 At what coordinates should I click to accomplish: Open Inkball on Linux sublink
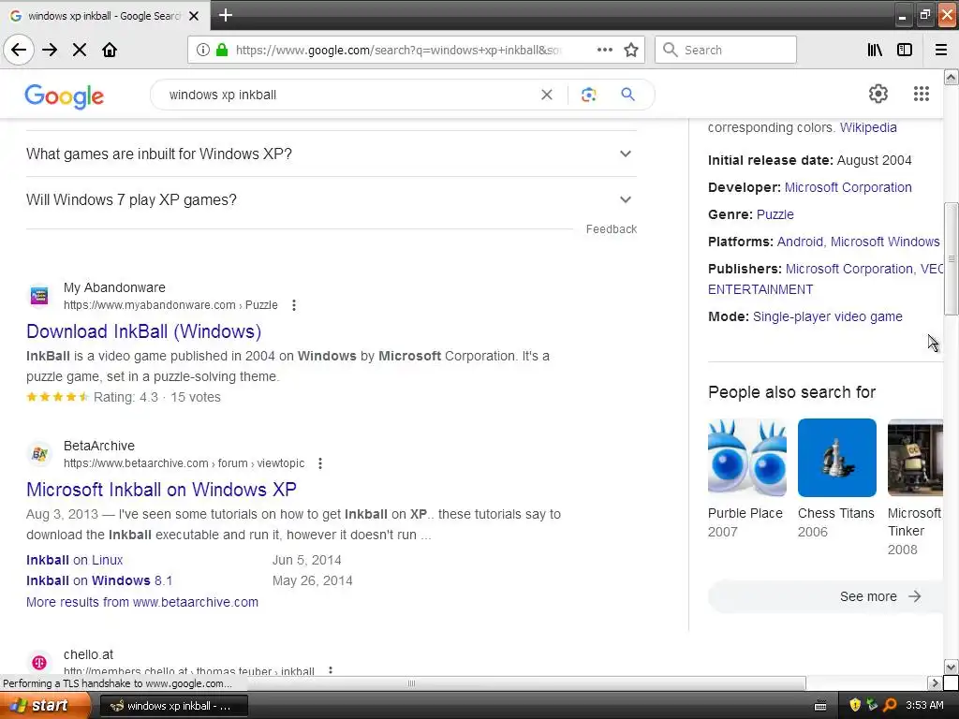[75, 560]
